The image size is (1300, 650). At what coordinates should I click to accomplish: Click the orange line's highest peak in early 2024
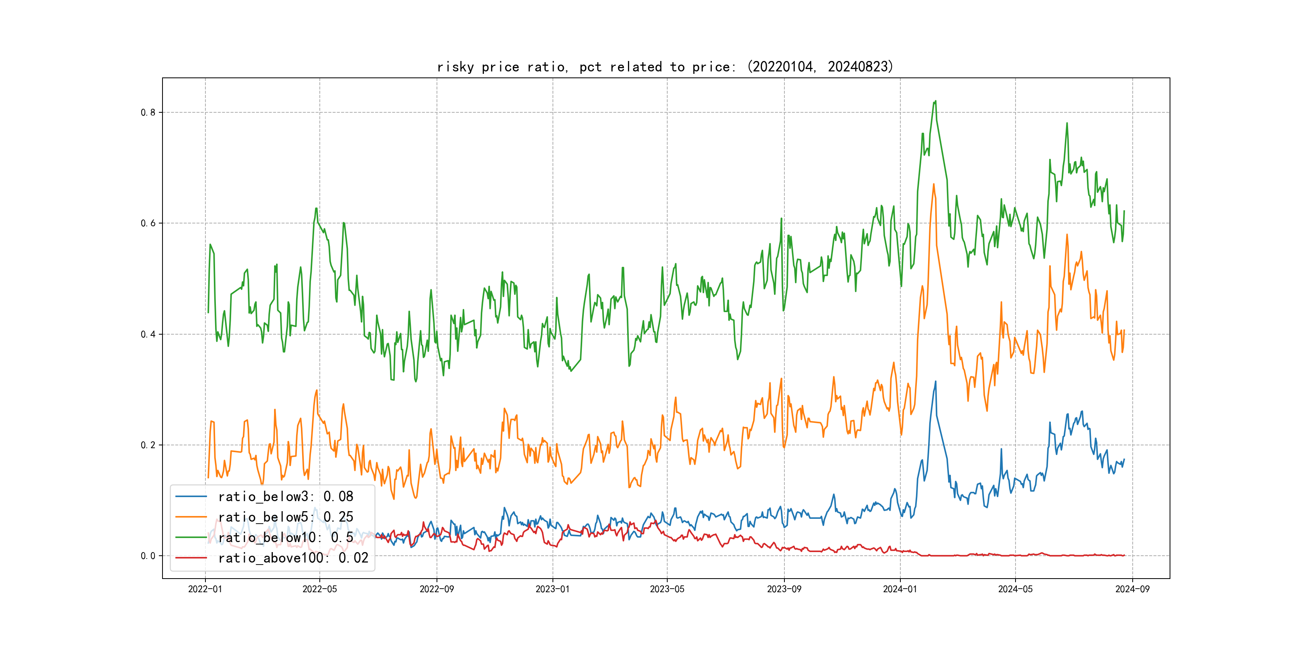pyautogui.click(x=934, y=185)
